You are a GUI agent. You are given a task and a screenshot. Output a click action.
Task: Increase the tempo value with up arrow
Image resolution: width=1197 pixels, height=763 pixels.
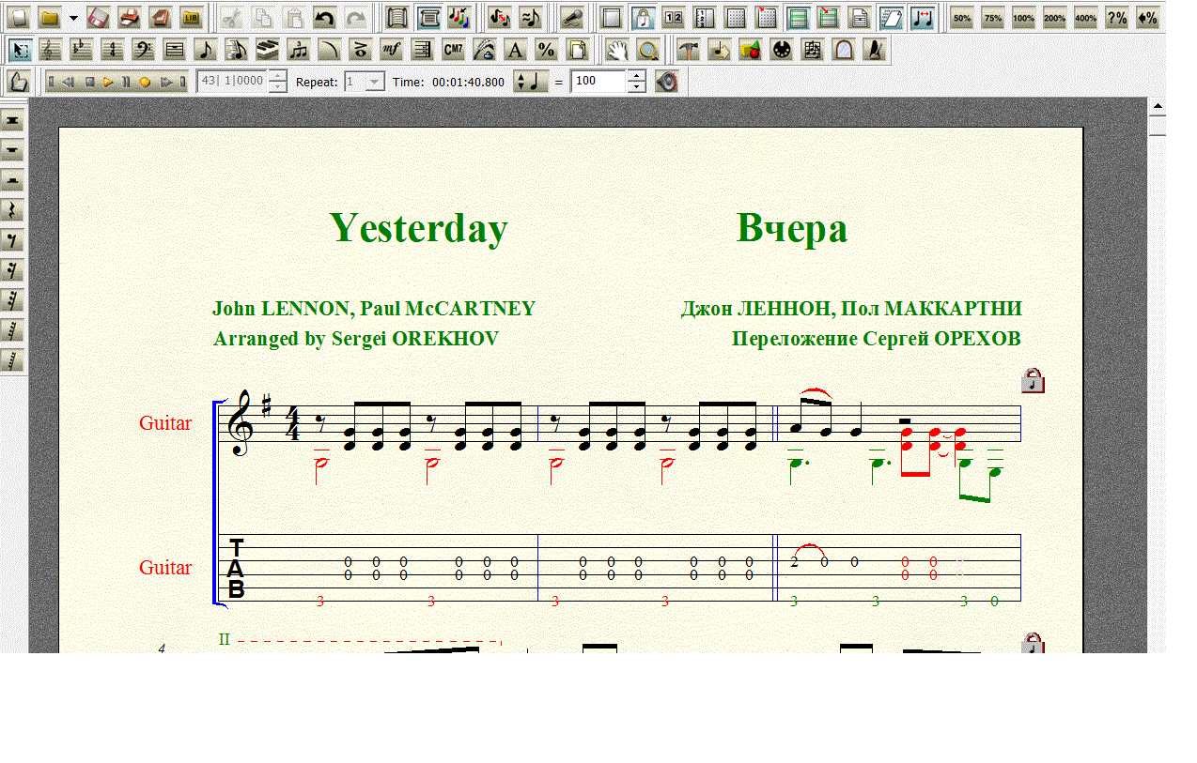[x=637, y=76]
